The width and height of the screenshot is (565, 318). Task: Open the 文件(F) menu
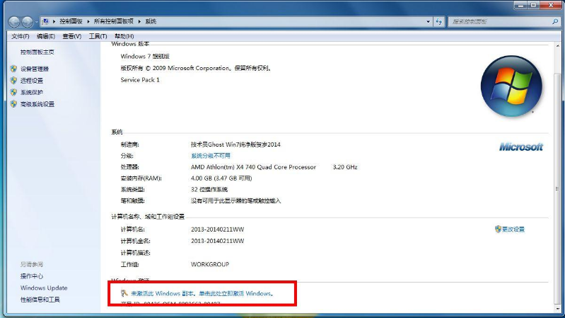[20, 36]
